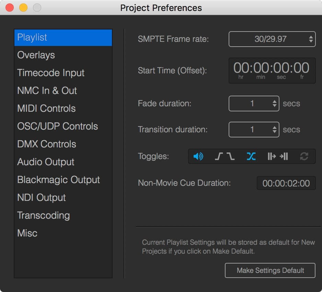Click the Fade duration stepper arrows

(274, 104)
